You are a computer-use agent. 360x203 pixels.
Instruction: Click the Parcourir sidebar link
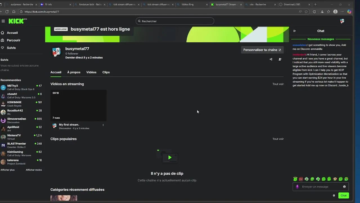13,40
